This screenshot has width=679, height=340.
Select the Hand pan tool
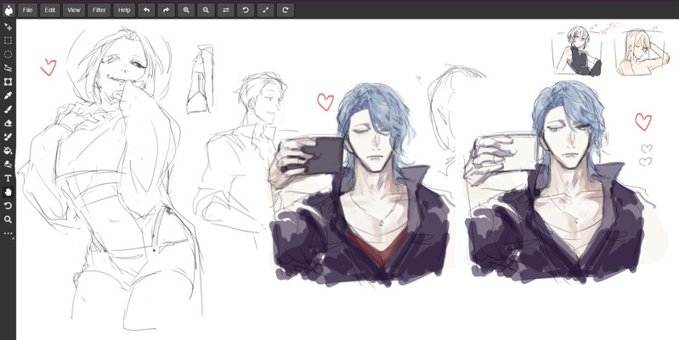click(8, 192)
